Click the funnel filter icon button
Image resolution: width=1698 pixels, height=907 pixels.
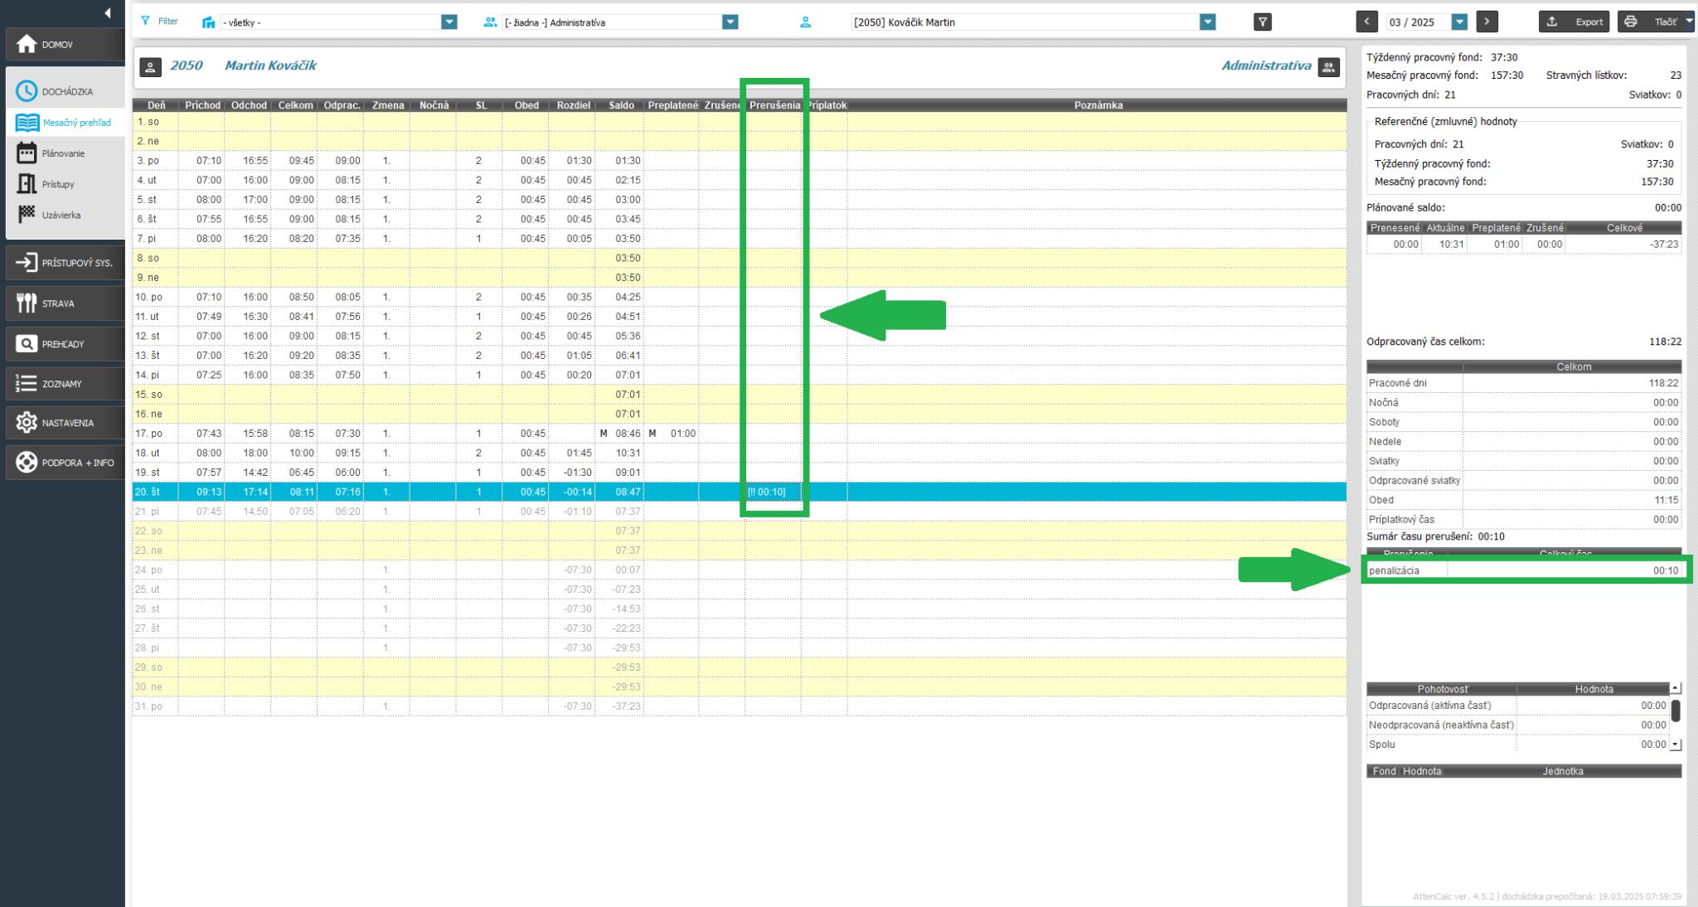click(x=1262, y=22)
